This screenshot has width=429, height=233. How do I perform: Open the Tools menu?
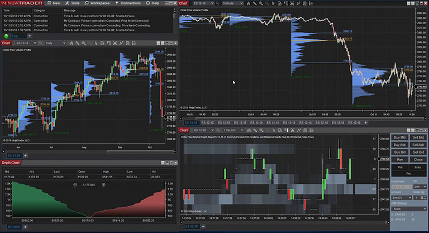[x=72, y=3]
